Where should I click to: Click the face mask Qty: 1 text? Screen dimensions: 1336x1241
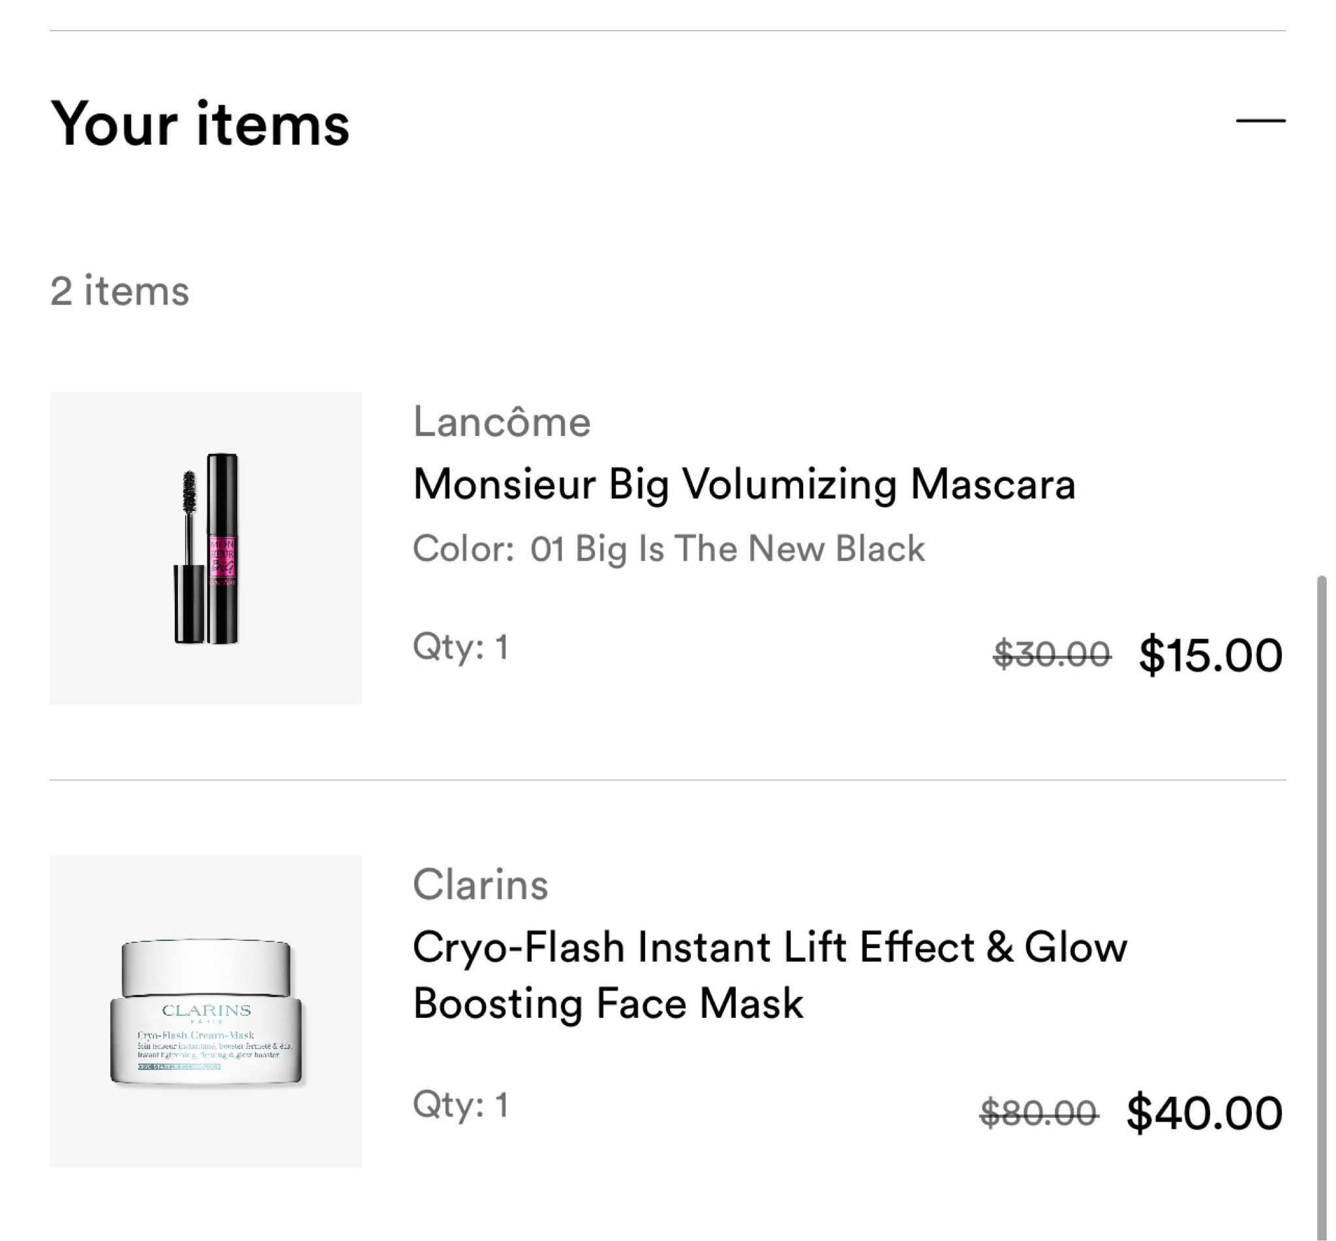[x=461, y=1104]
